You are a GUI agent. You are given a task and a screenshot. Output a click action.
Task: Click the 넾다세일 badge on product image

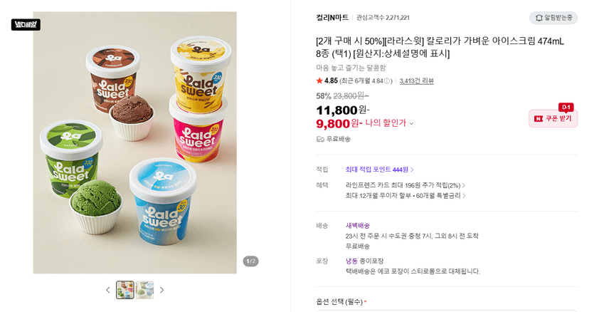tap(26, 25)
